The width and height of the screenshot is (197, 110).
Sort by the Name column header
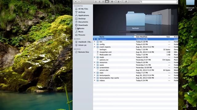(x=114, y=37)
